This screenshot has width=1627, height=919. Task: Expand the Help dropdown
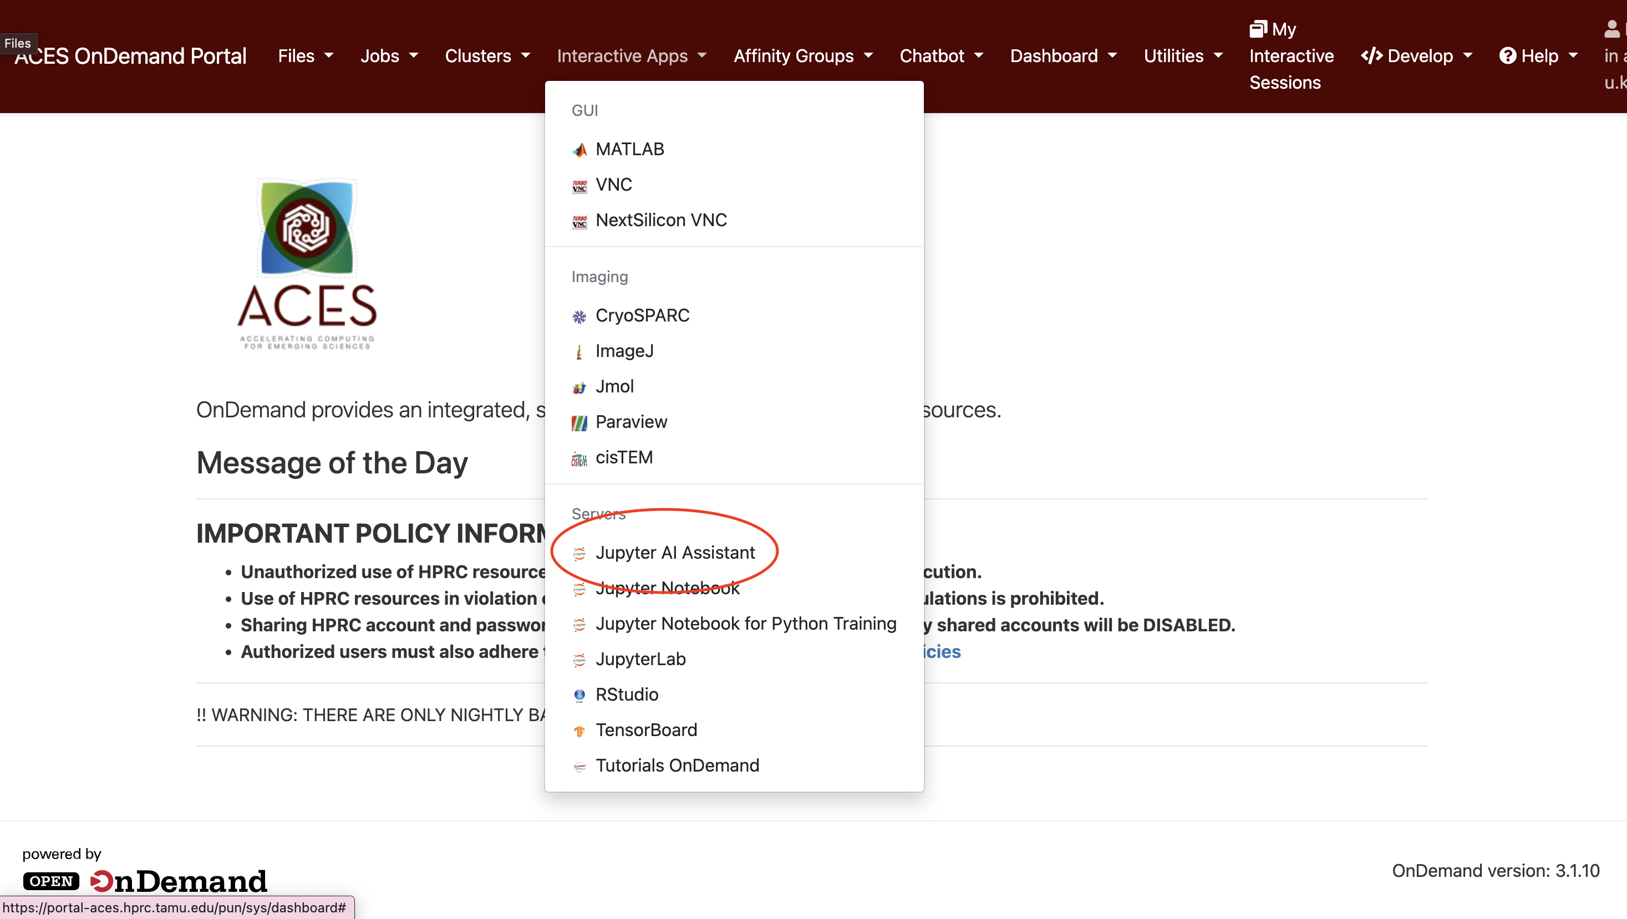[1539, 55]
